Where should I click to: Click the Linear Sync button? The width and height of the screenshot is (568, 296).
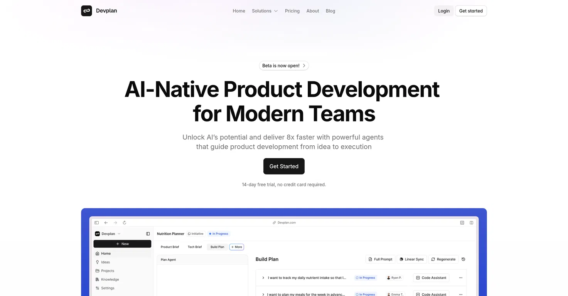point(411,259)
